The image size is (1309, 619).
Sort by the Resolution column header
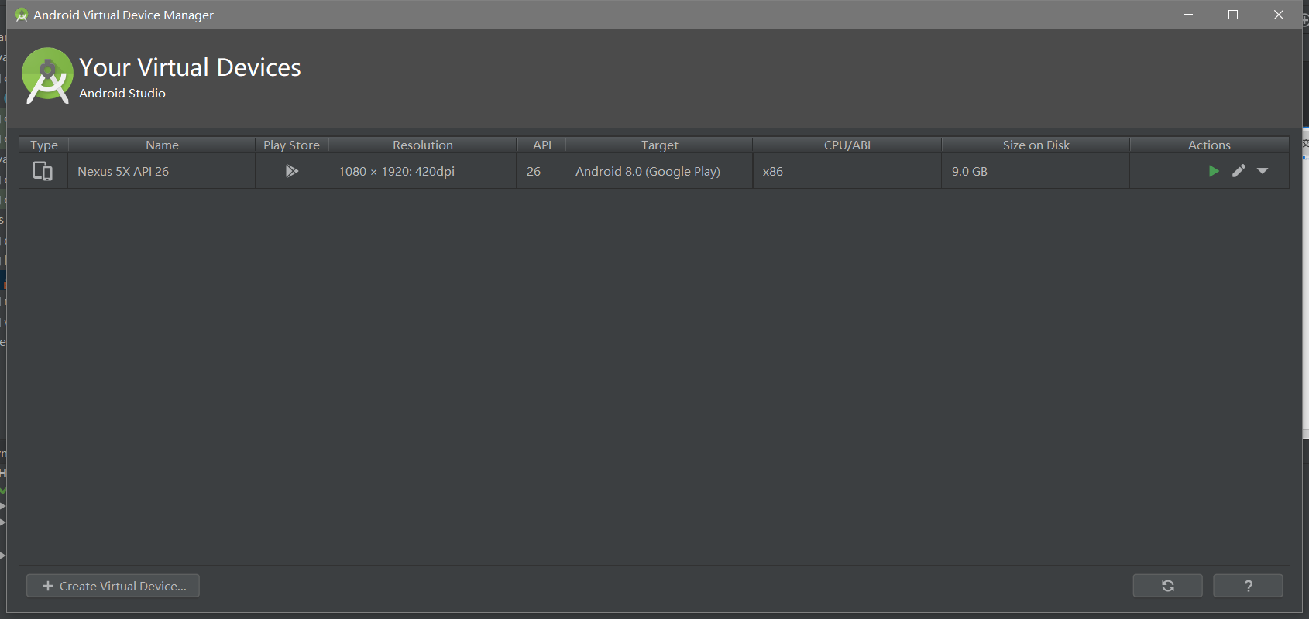point(422,145)
